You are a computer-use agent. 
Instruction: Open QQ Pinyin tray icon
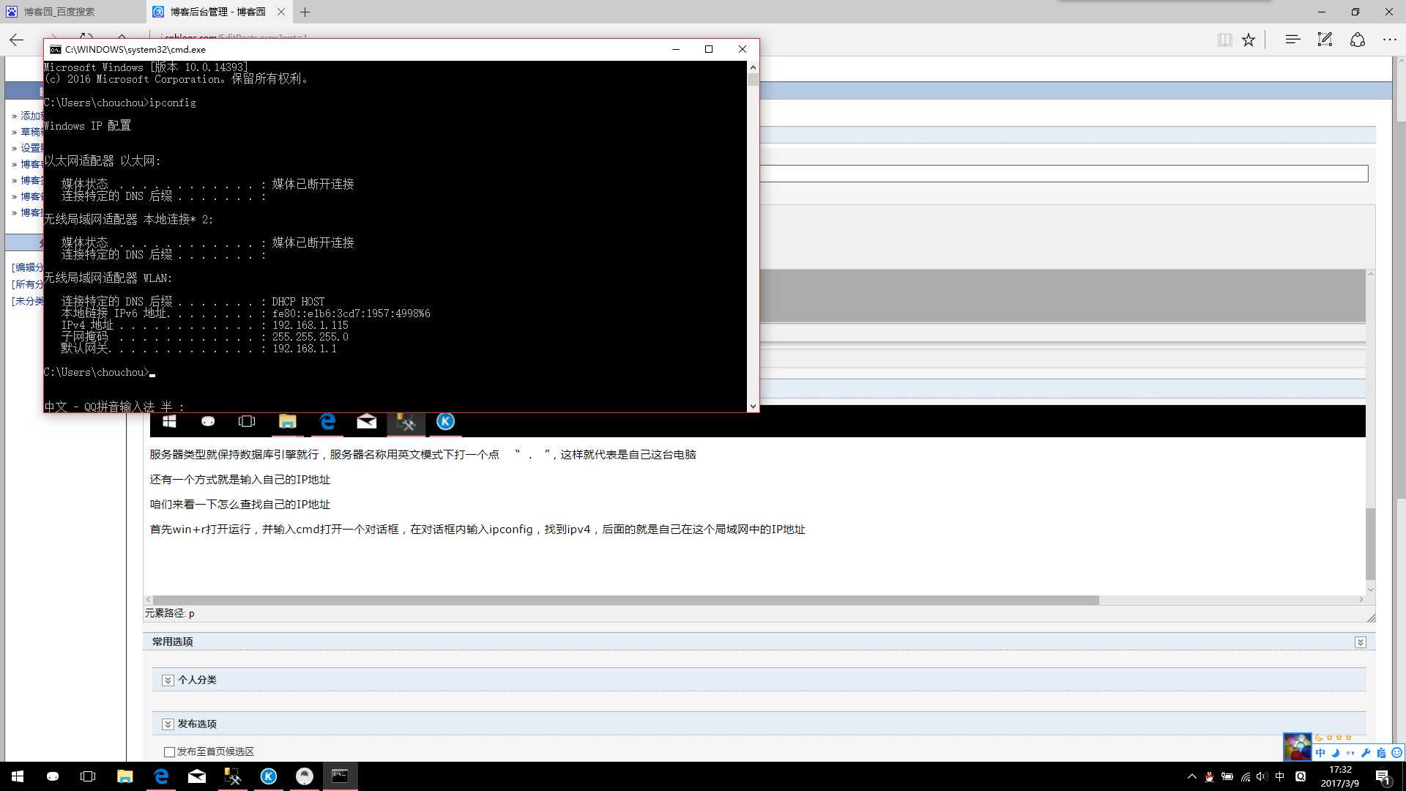[1301, 776]
